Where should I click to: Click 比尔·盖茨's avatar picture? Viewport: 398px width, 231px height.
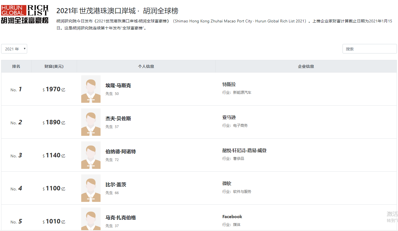coord(91,188)
